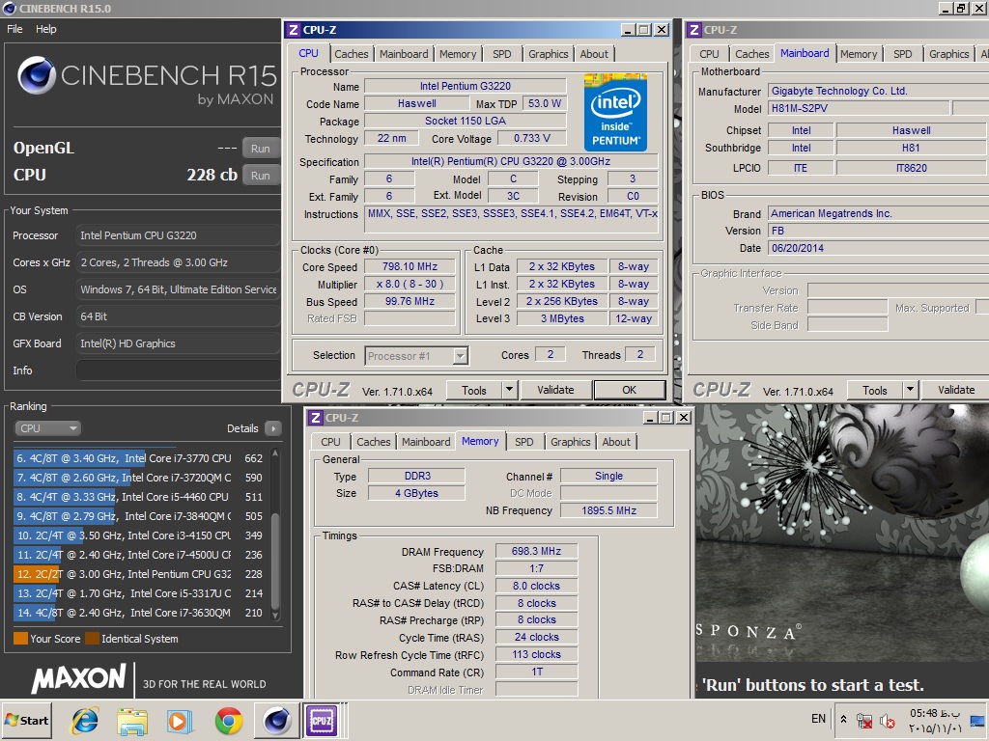Select ranking row 6 Core i7-3770
Viewport: 989px width, 741px height.
(x=139, y=458)
